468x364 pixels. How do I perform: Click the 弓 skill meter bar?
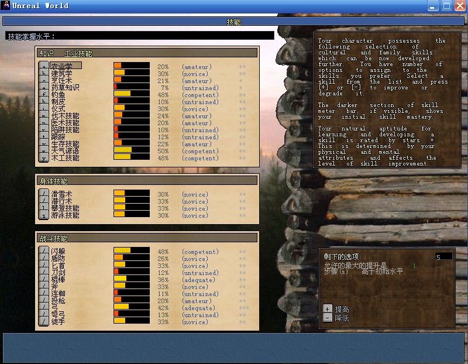(x=132, y=308)
